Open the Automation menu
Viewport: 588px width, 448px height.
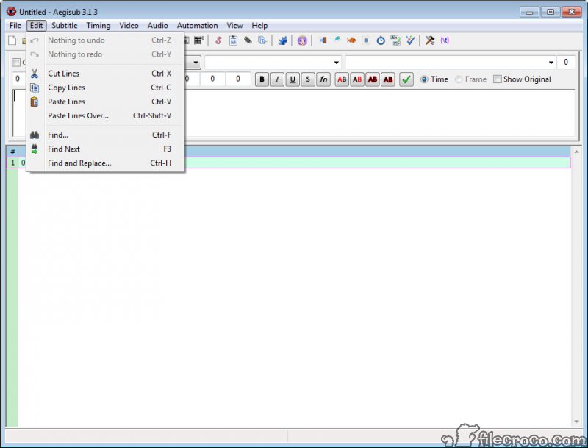[x=197, y=26]
